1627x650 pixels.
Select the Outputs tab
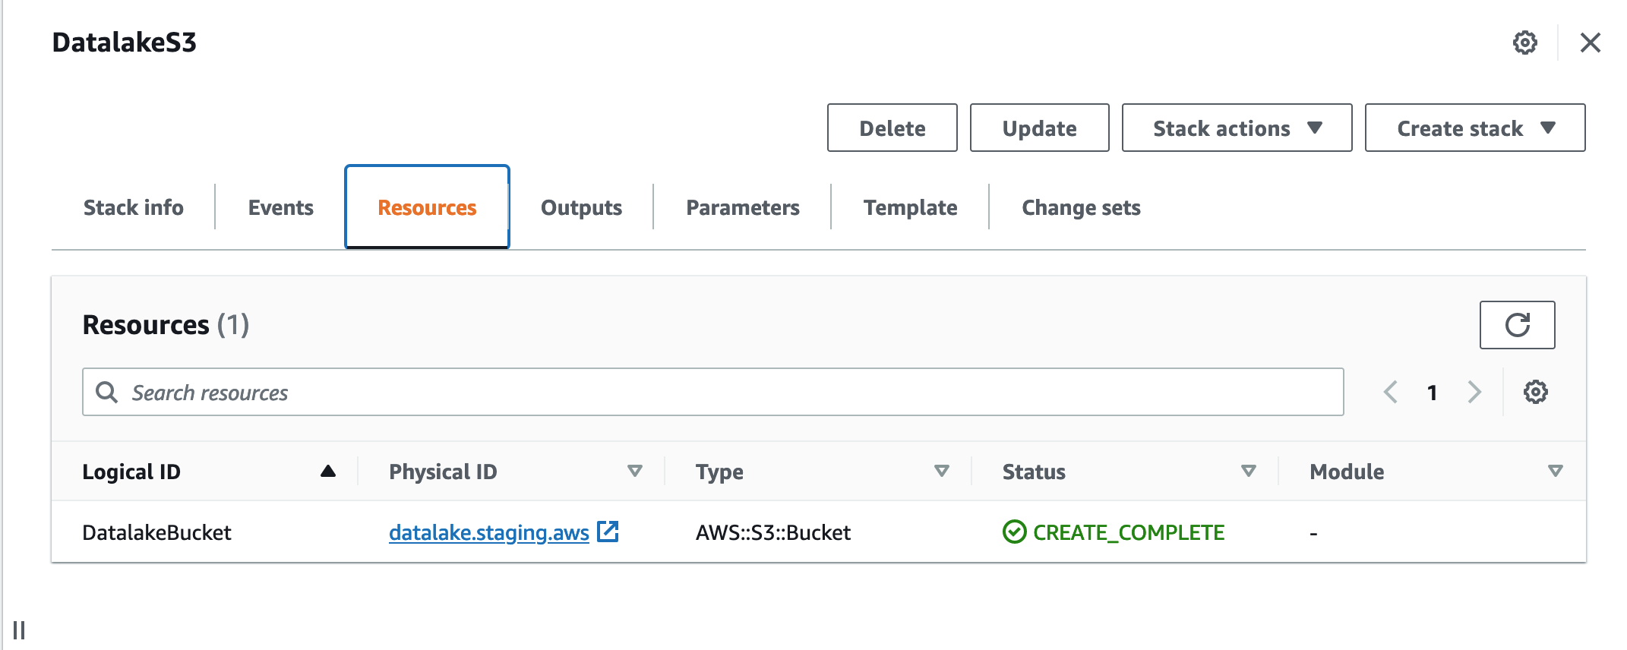[581, 207]
